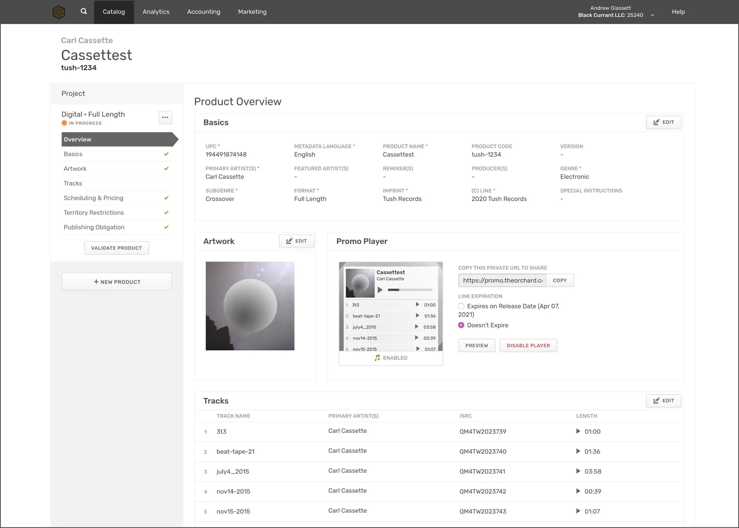Expand the Andrew Glassett account dropdown
The width and height of the screenshot is (739, 528).
pyautogui.click(x=652, y=15)
